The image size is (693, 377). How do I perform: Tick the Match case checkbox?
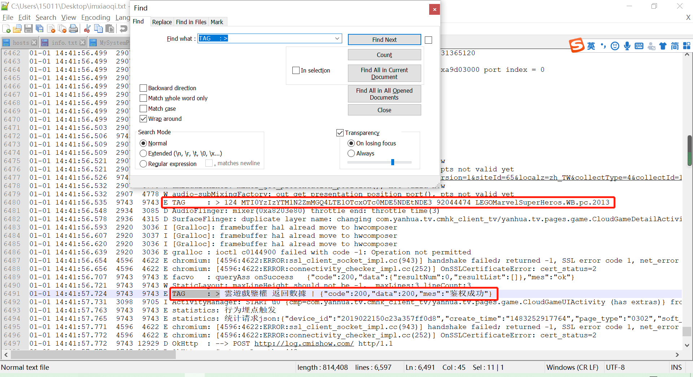pyautogui.click(x=143, y=109)
